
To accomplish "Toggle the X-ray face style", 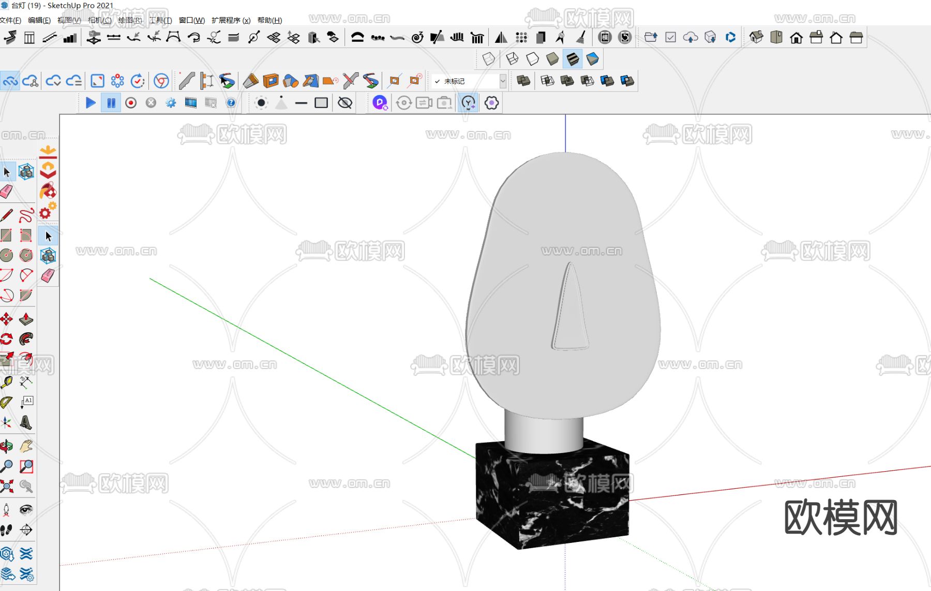I will (488, 59).
